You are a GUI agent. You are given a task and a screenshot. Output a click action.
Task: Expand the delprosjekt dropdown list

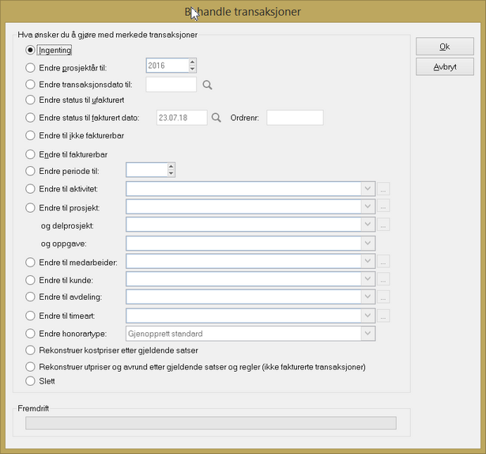[367, 225]
